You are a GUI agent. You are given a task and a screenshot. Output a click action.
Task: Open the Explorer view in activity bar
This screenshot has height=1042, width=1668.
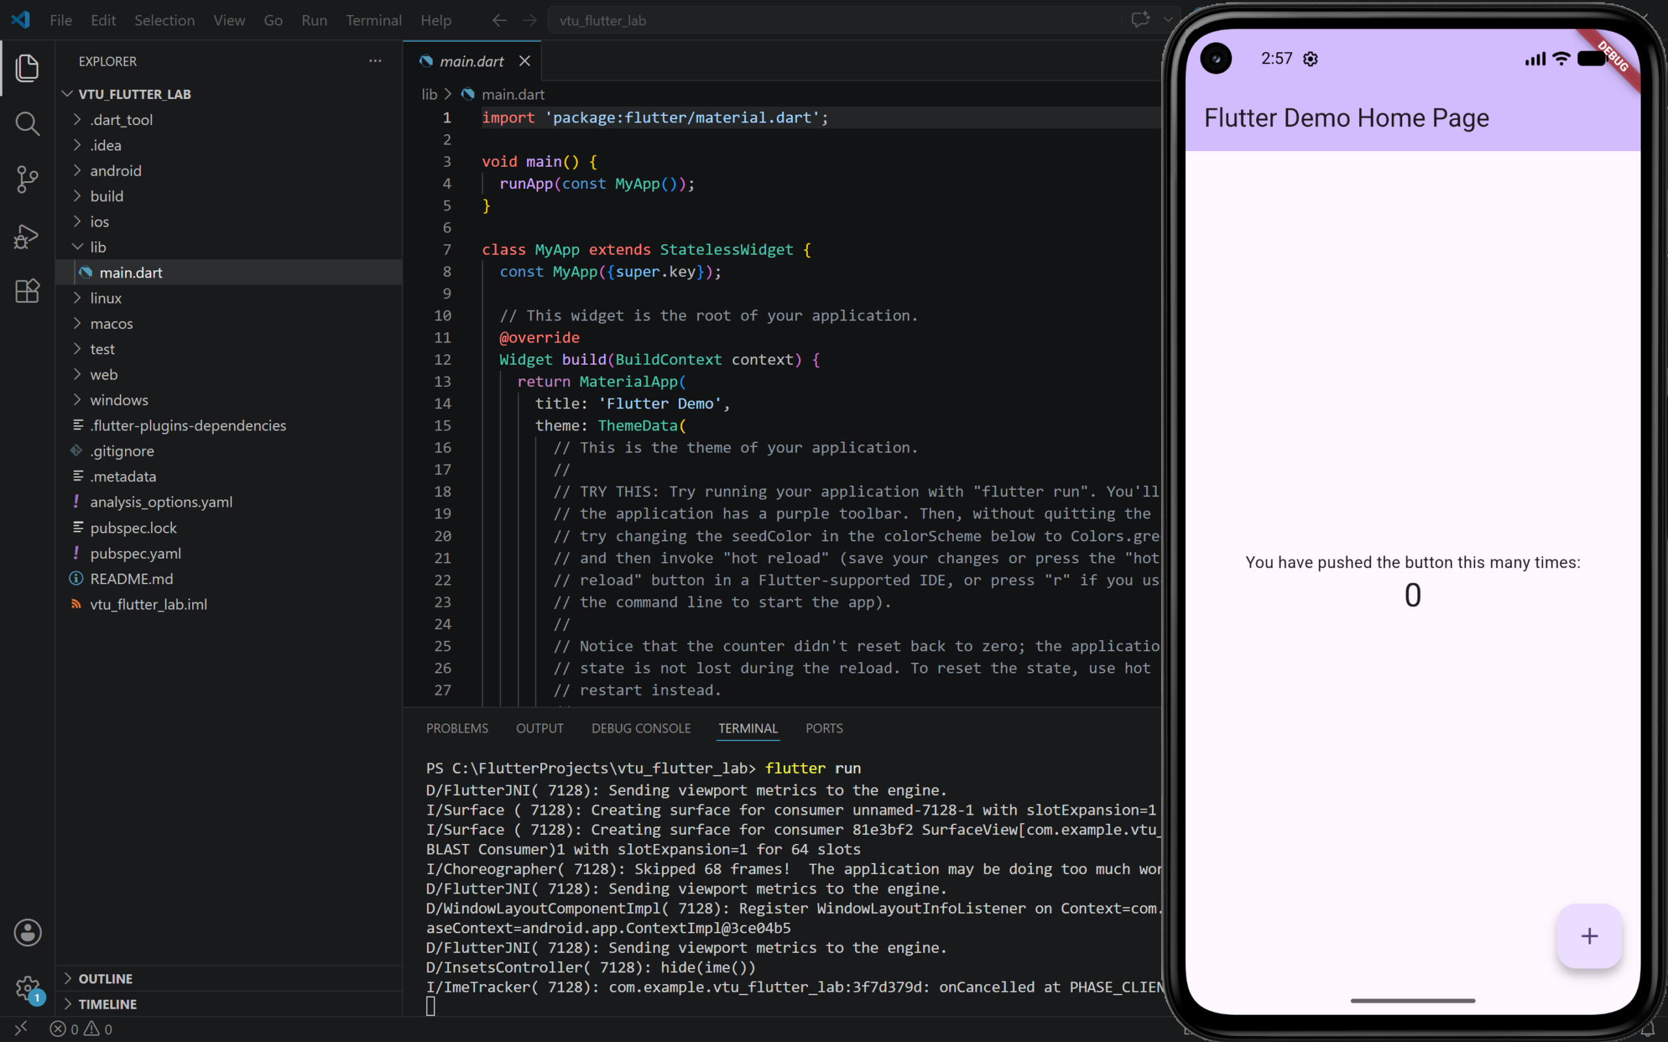tap(27, 68)
